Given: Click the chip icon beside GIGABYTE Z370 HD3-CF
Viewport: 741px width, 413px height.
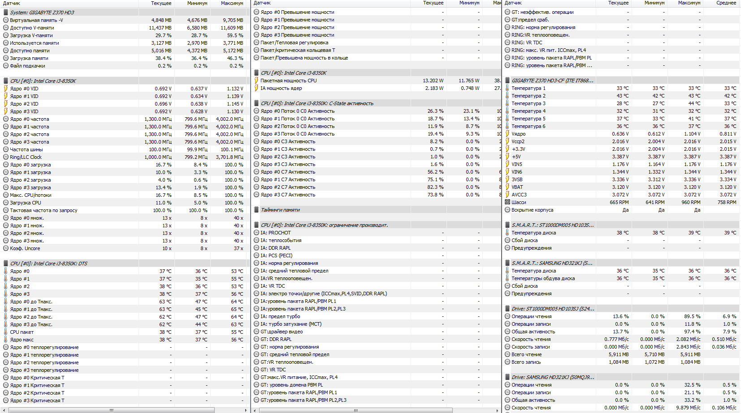Looking at the screenshot, I should [507, 81].
